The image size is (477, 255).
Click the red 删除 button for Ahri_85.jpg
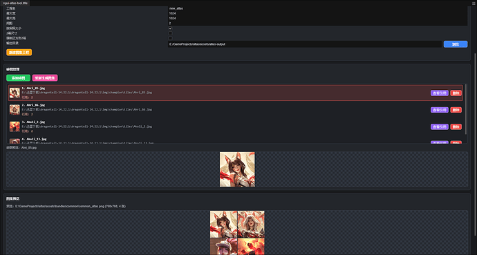(456, 93)
